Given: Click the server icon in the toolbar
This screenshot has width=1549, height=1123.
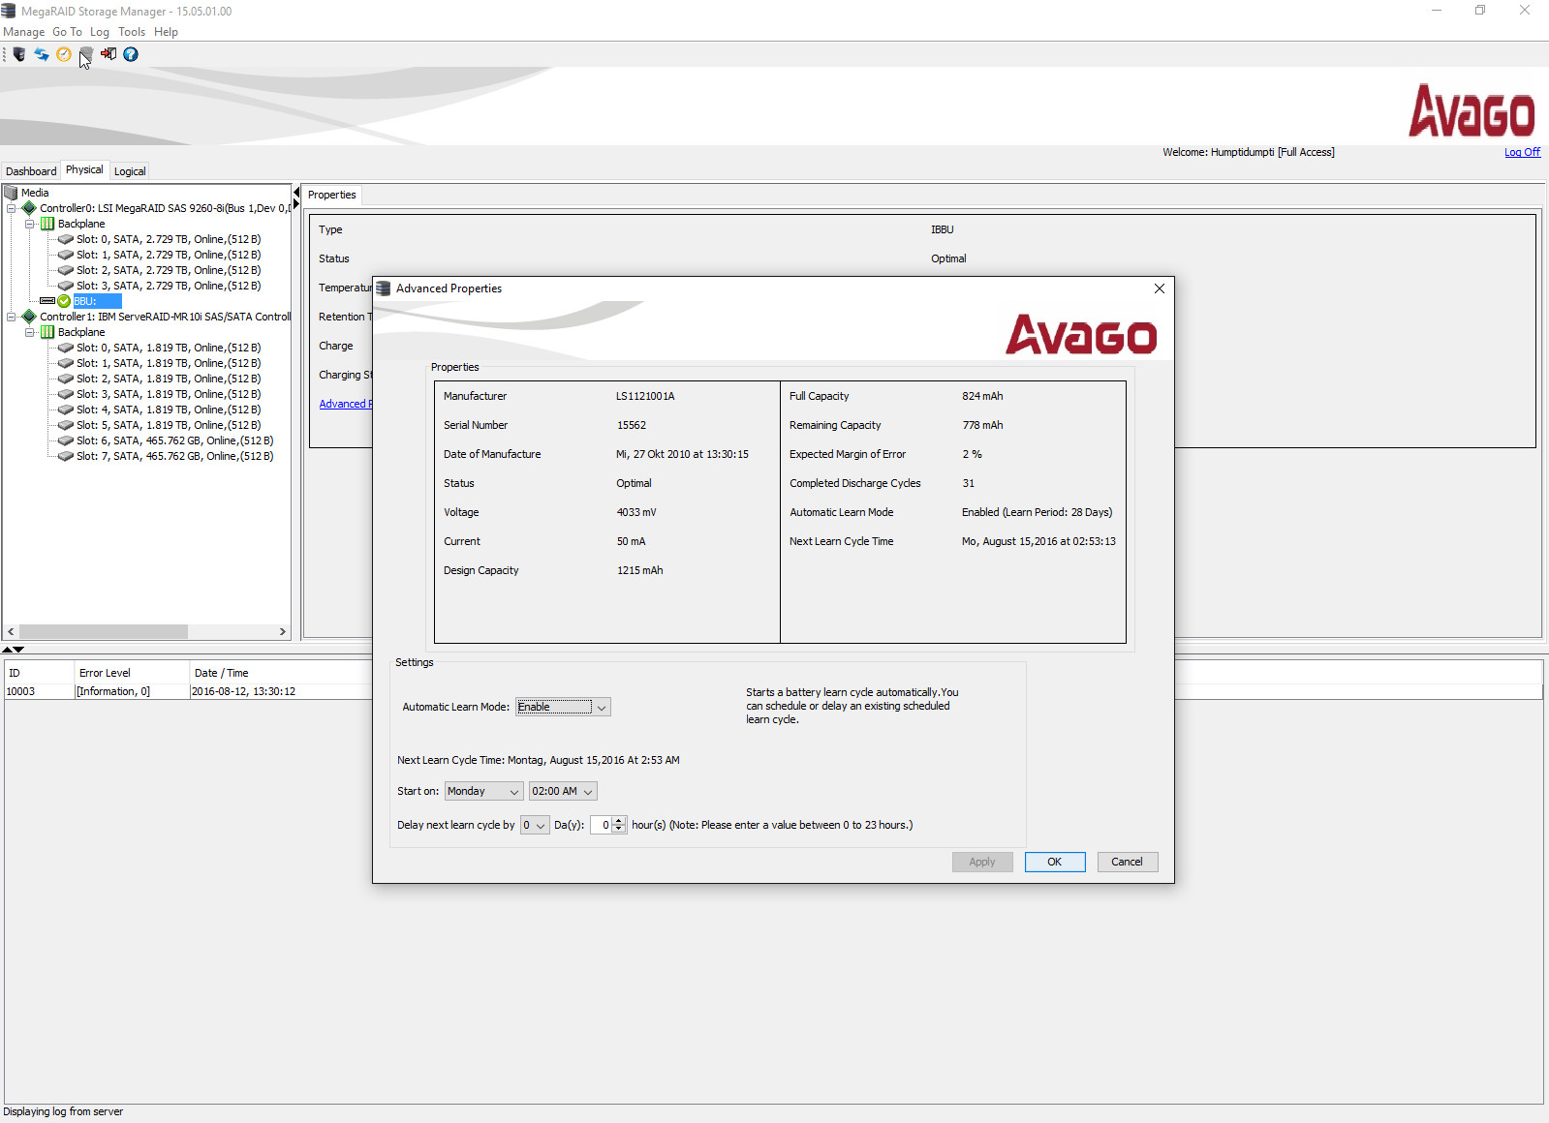Looking at the screenshot, I should 18,54.
